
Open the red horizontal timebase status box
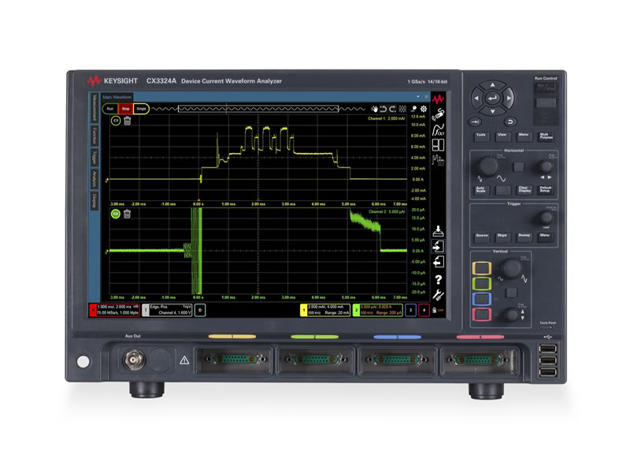114,310
